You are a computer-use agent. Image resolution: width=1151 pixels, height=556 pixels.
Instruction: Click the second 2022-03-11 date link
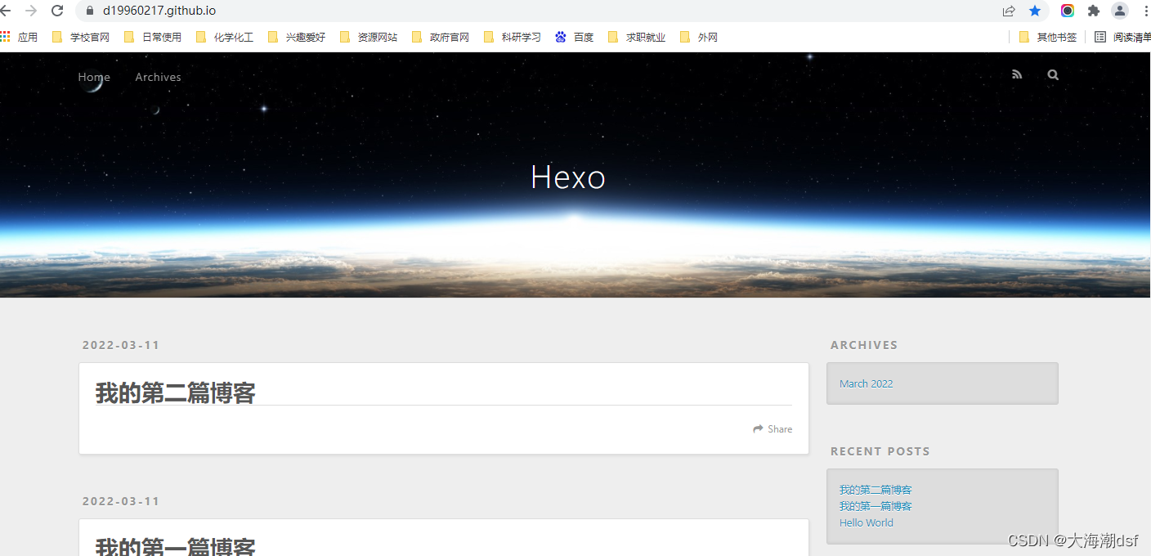121,501
